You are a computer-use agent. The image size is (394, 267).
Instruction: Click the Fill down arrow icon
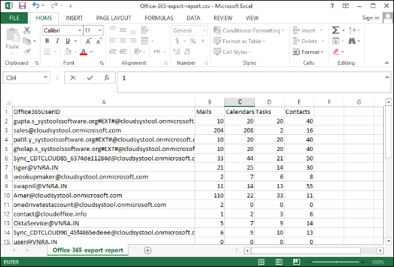(x=336, y=41)
